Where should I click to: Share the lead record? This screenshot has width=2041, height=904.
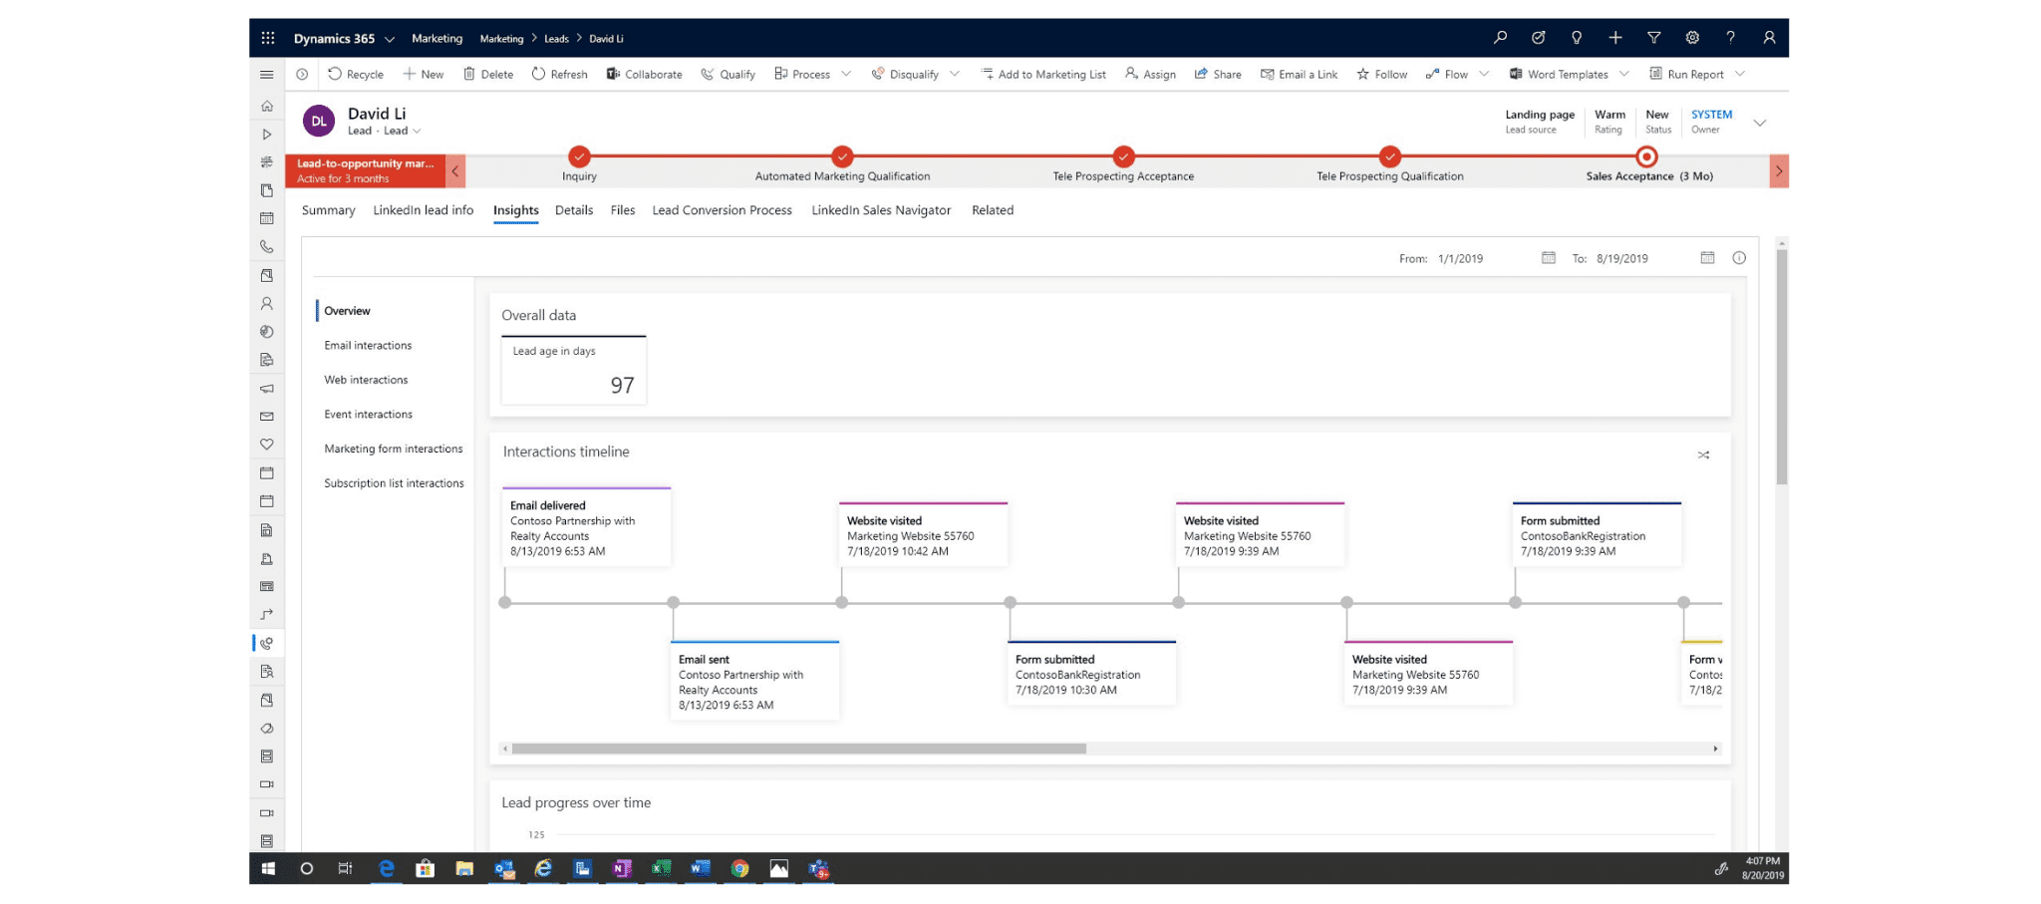coord(1218,75)
